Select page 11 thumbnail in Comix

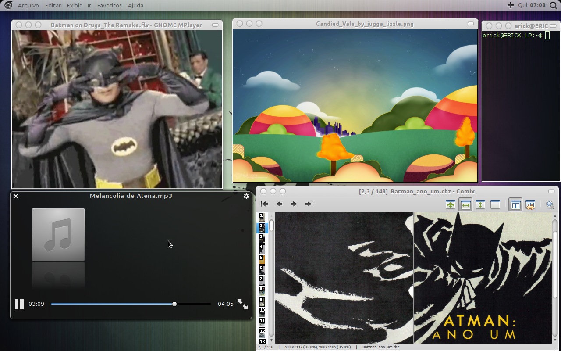pos(262,323)
